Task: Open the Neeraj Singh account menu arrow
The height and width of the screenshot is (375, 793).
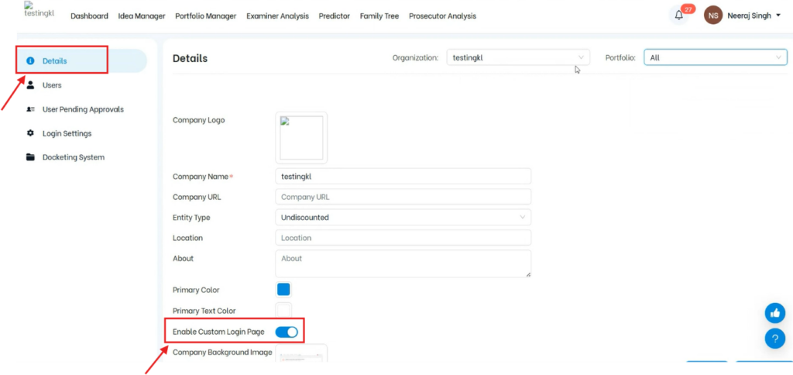Action: click(778, 15)
